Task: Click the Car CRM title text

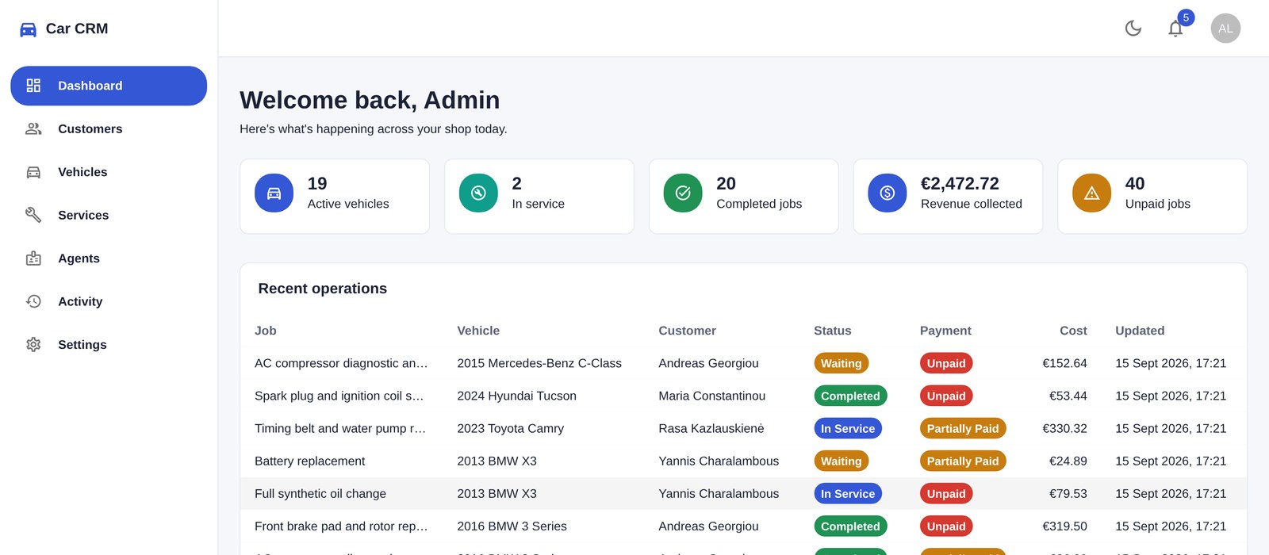Action: tap(77, 29)
